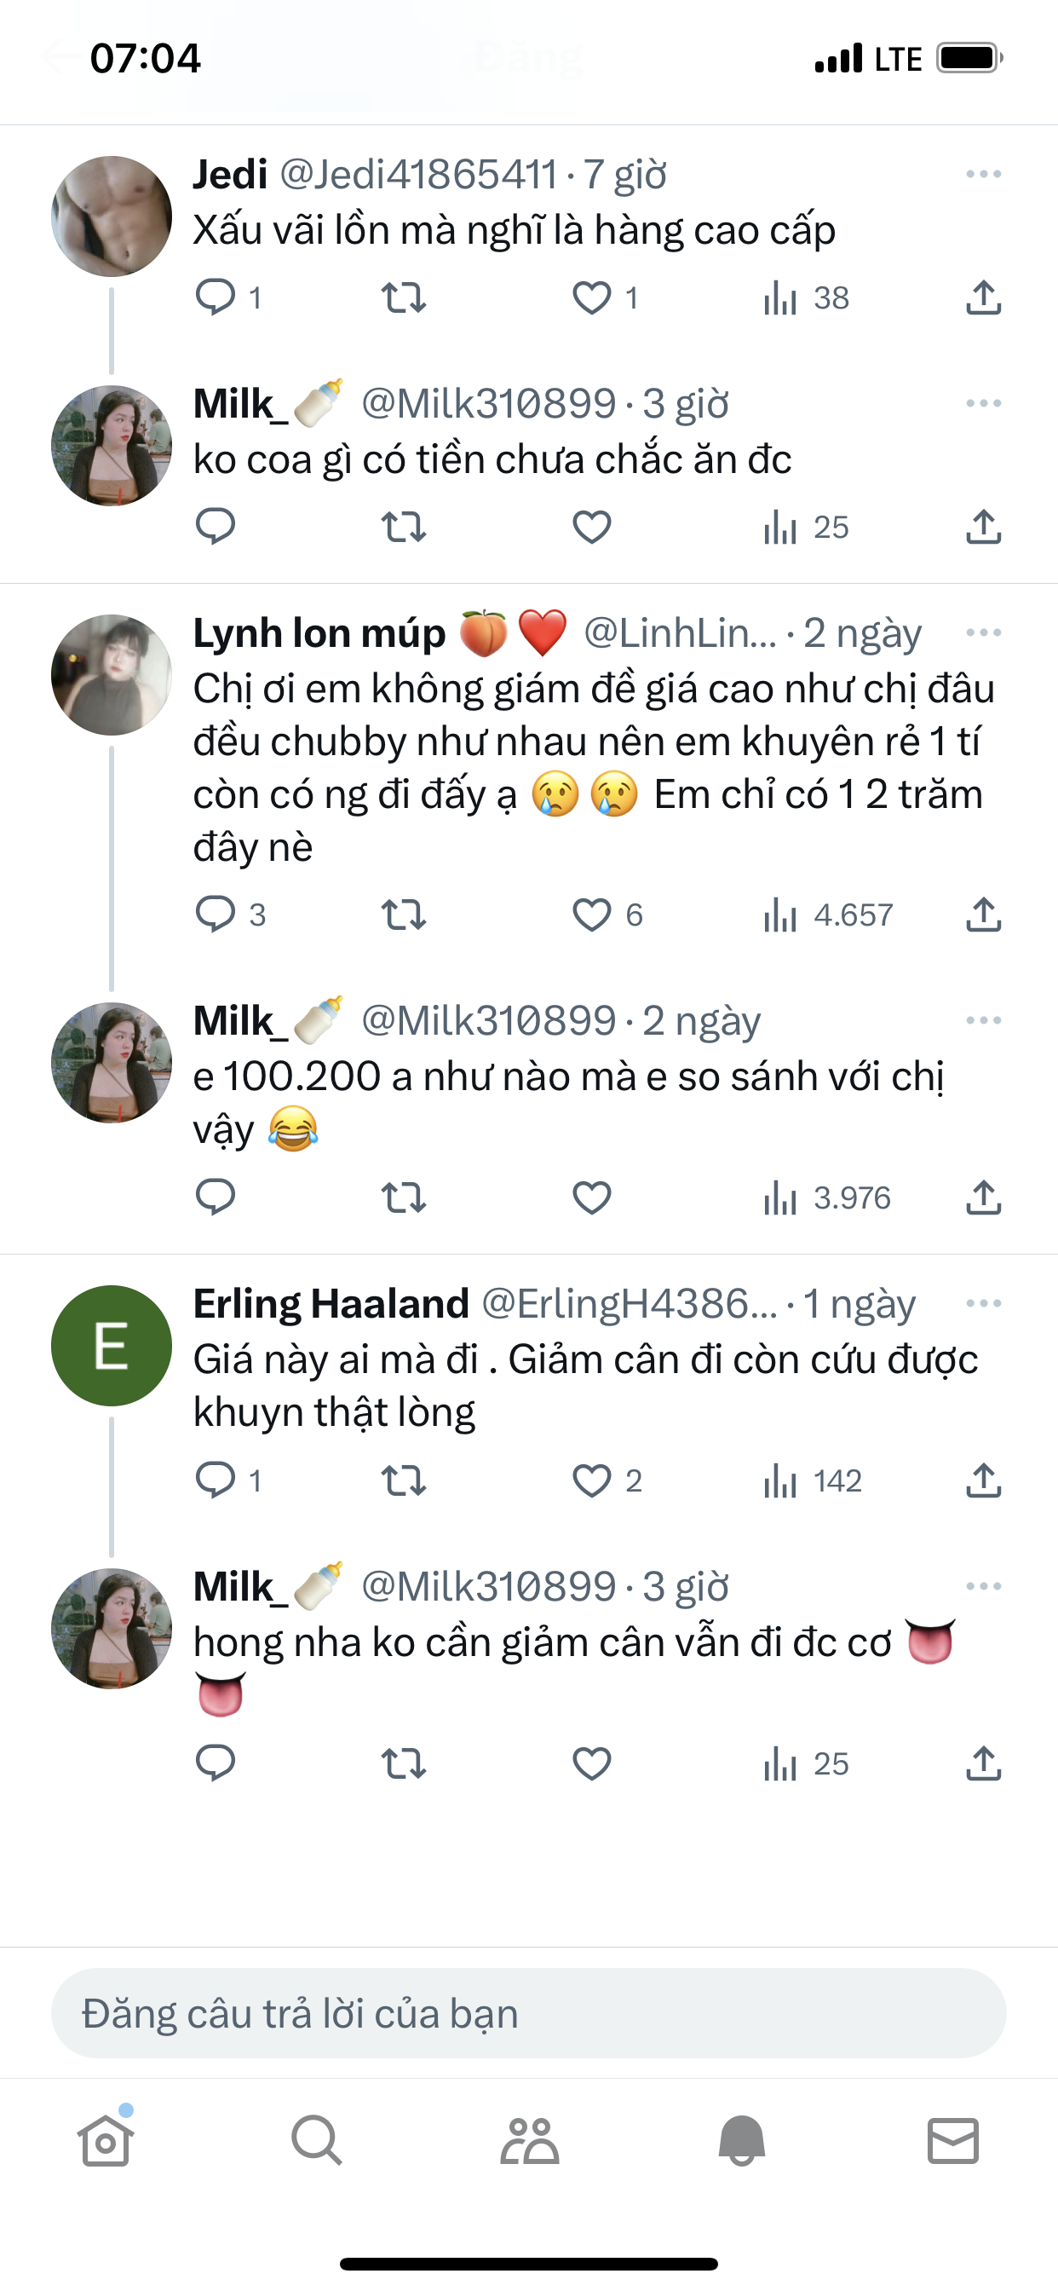Open Messages envelope in bottom bar
This screenshot has width=1058, height=2291.
(953, 2140)
